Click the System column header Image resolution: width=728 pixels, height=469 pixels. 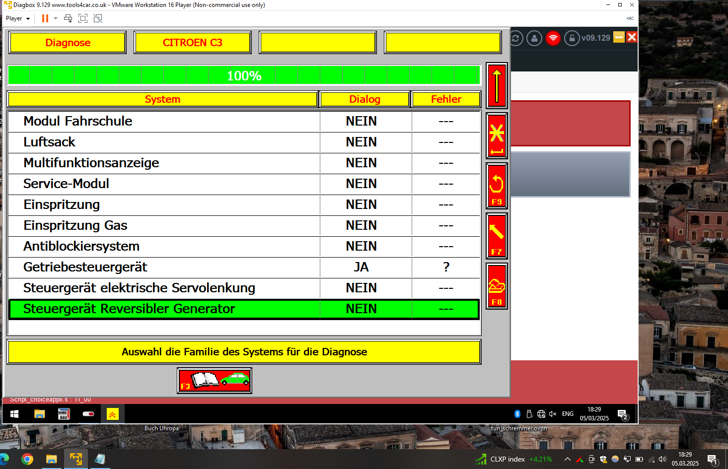pyautogui.click(x=162, y=99)
